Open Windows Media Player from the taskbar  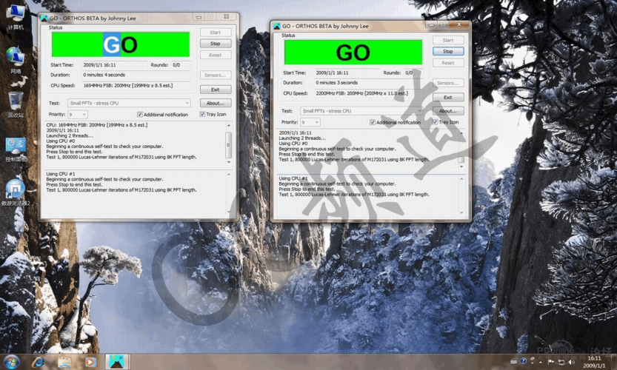[90, 362]
